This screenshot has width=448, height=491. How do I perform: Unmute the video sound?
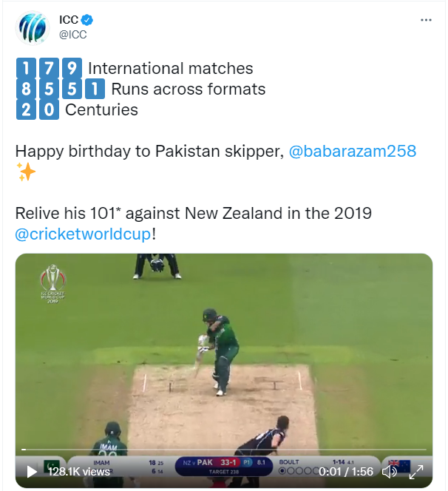tap(390, 471)
